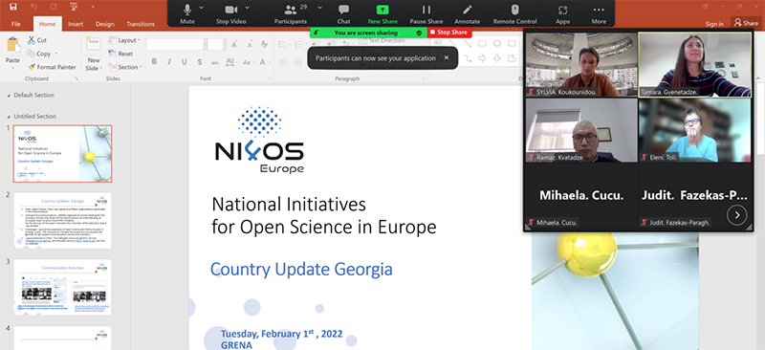Collapse the Untitled Section in slide panel
This screenshot has width=765, height=350.
coord(9,117)
